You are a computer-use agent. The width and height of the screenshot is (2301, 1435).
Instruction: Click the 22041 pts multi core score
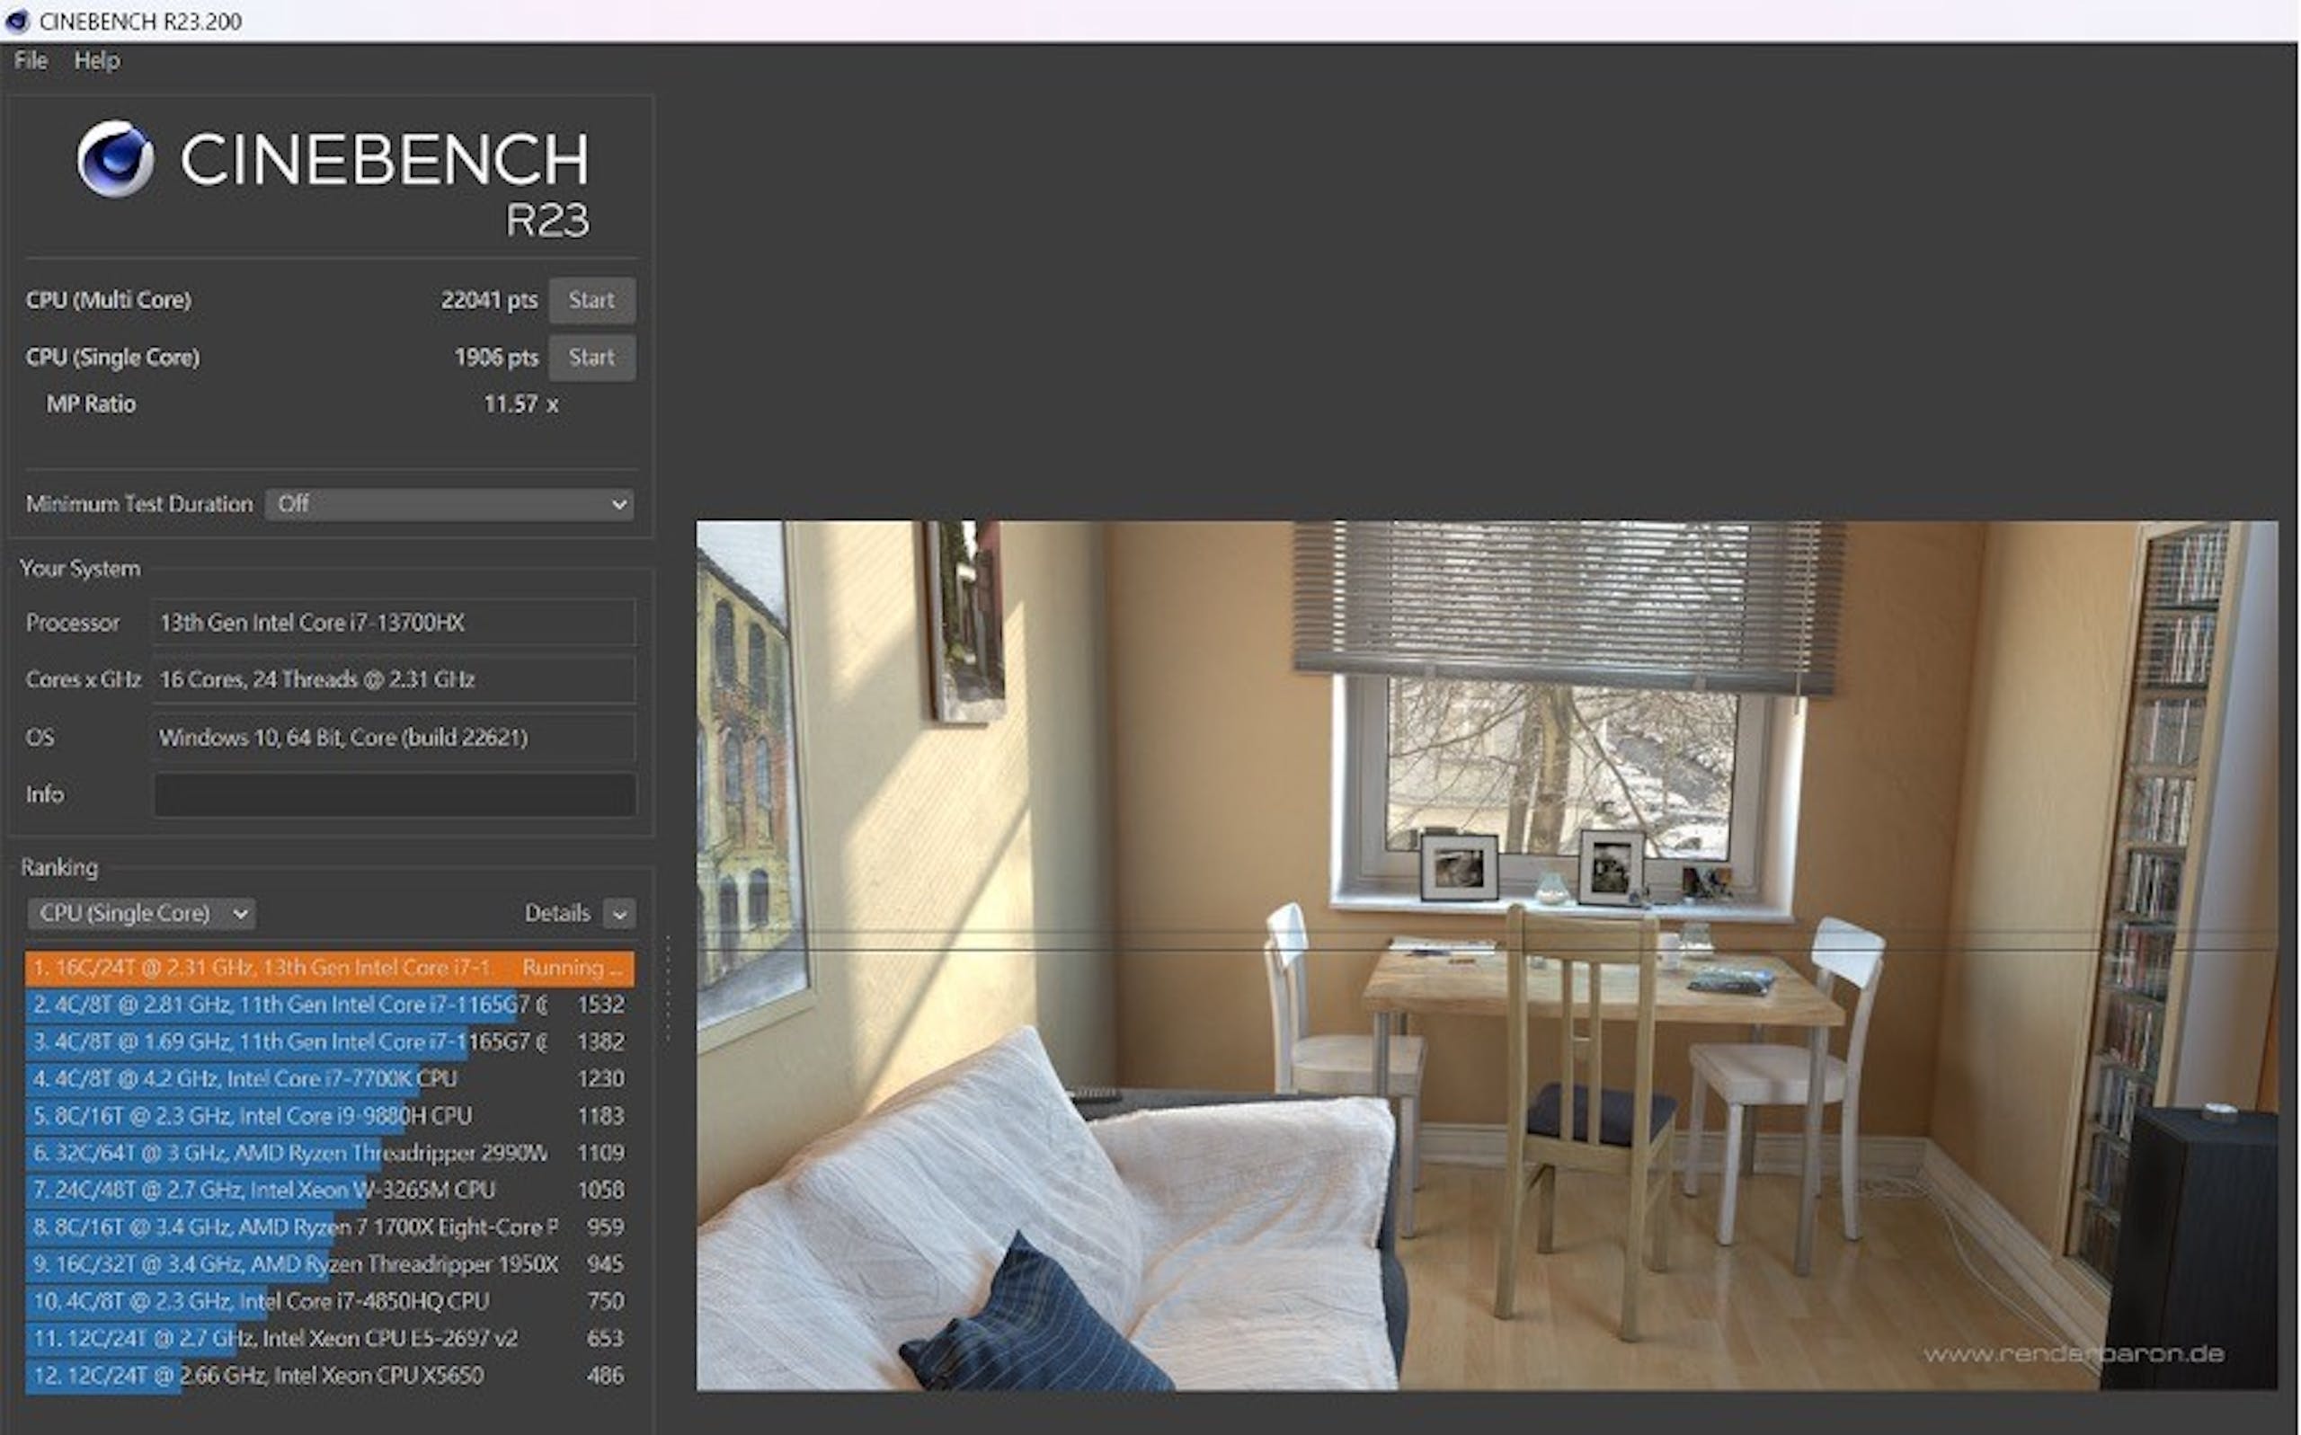(489, 300)
